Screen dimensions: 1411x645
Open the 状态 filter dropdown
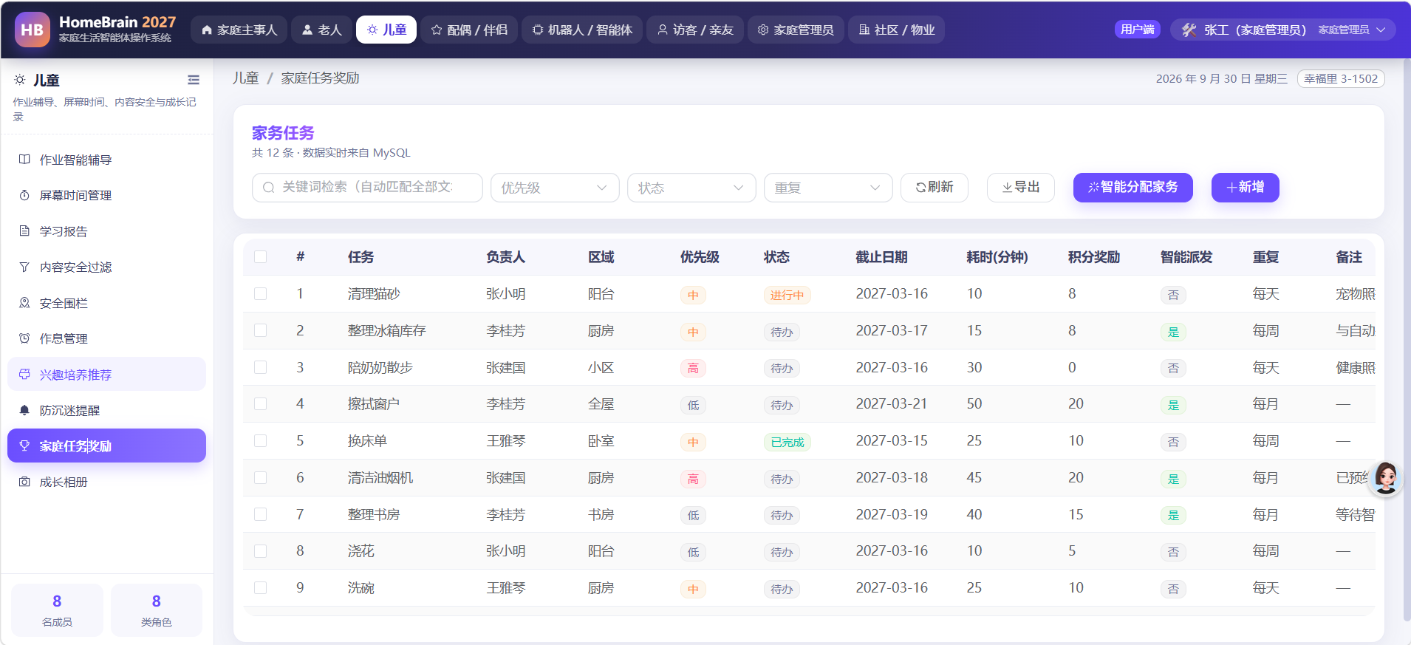(691, 188)
